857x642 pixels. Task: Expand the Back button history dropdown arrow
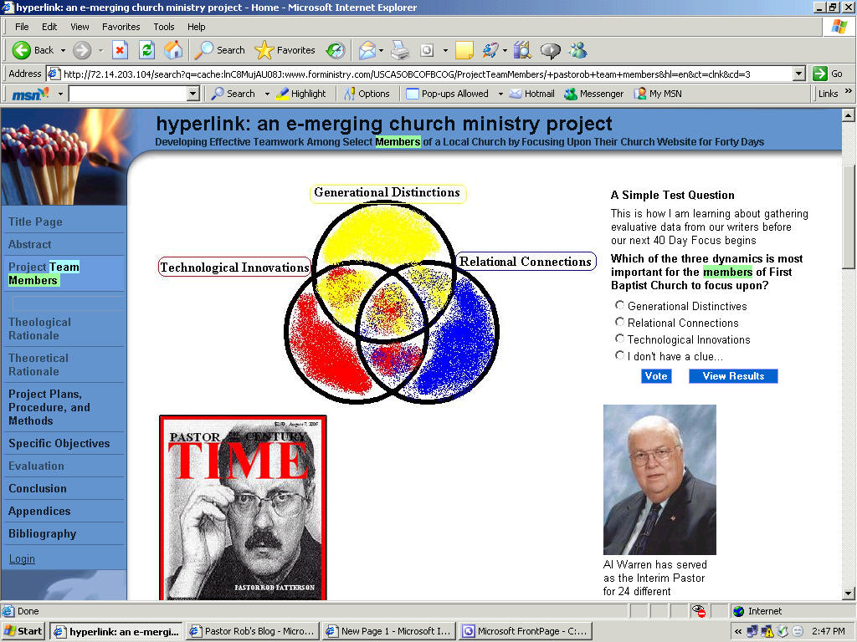coord(62,50)
